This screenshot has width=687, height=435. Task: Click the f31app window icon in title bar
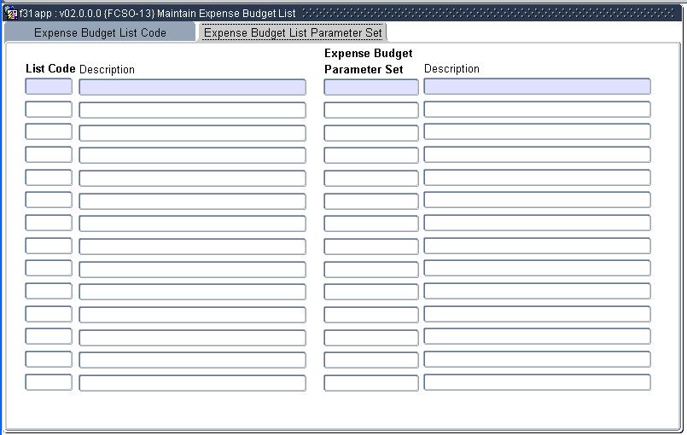click(x=12, y=14)
